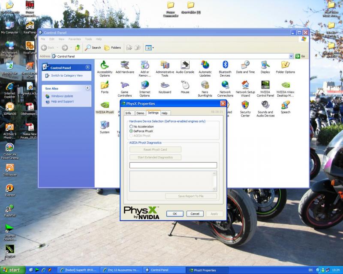Switch to the Help tab in PhysX Properties

[165, 113]
